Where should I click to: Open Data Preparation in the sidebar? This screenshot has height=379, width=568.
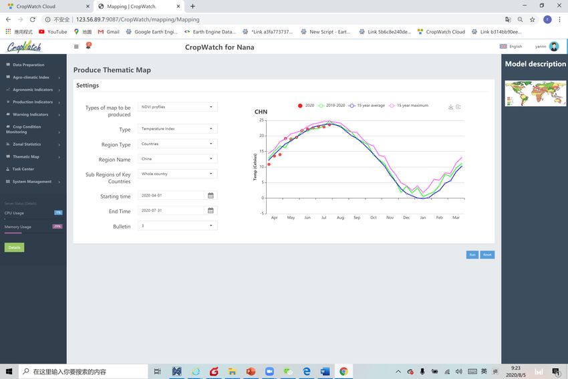pos(33,65)
